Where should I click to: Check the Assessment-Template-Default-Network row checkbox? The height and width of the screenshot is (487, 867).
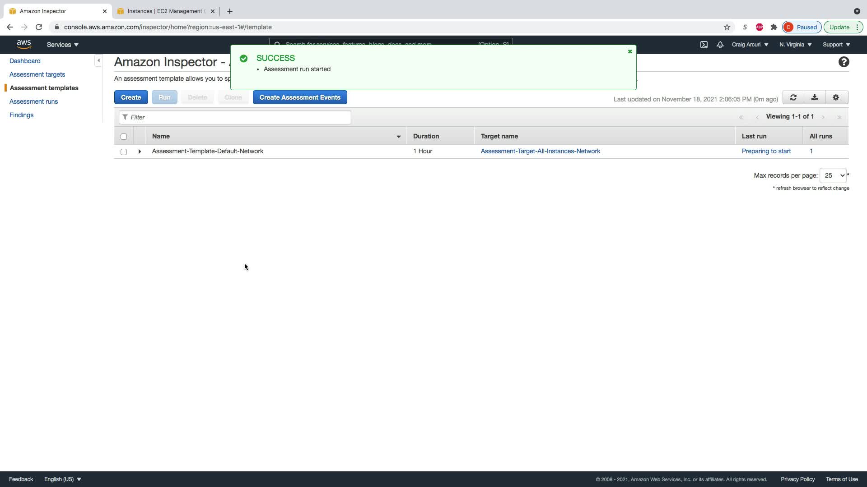[x=124, y=152]
